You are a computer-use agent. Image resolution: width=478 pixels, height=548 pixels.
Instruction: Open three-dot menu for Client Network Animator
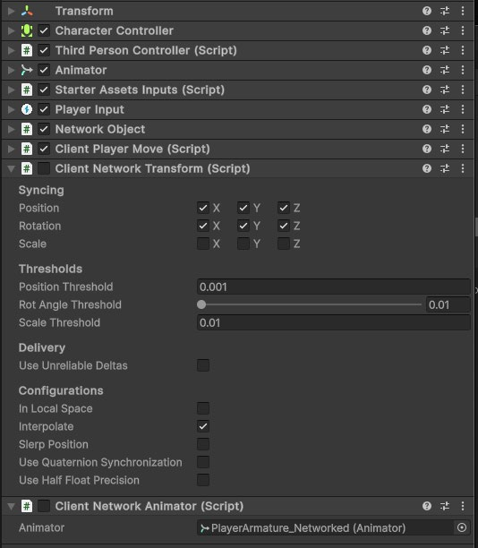click(463, 506)
